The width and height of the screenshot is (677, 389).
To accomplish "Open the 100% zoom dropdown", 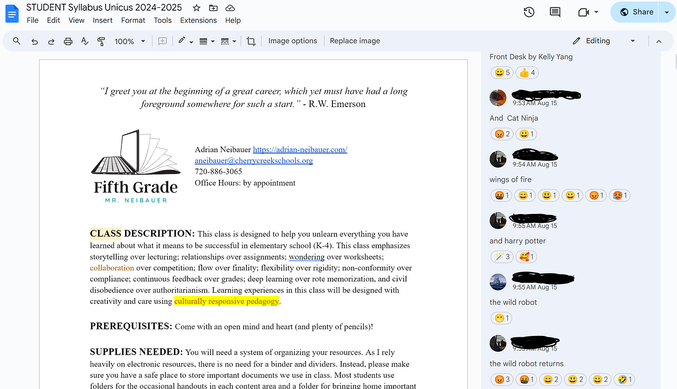I will tap(130, 41).
